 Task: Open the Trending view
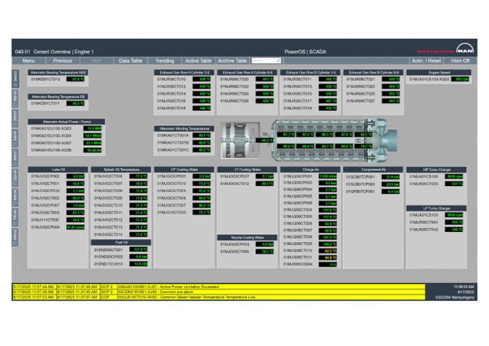pos(165,61)
